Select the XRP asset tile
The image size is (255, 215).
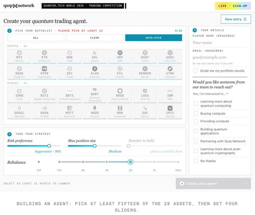point(120,56)
